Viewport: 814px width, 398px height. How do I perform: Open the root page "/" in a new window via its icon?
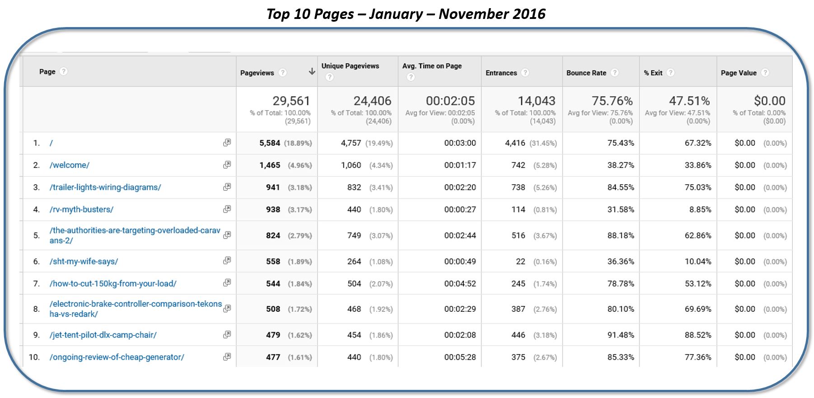click(227, 143)
